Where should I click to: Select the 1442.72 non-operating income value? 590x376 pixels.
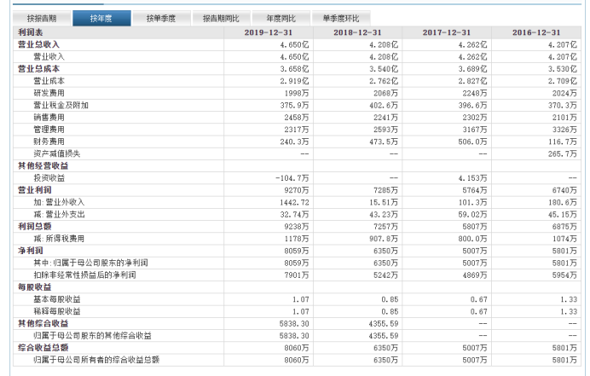294,202
